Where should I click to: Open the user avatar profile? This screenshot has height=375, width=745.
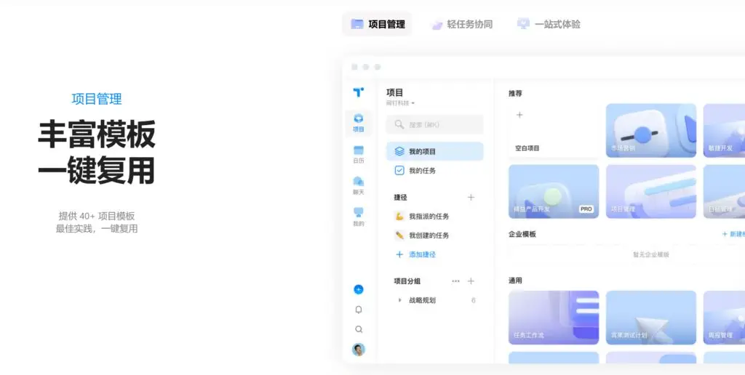[359, 350]
